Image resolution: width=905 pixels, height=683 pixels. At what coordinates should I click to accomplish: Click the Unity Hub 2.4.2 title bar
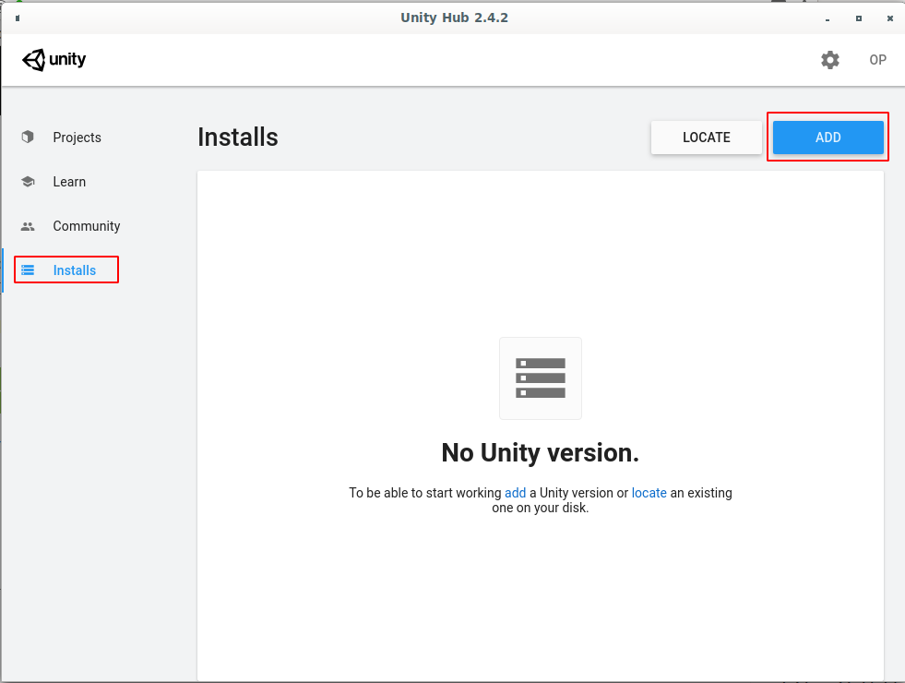click(x=454, y=18)
